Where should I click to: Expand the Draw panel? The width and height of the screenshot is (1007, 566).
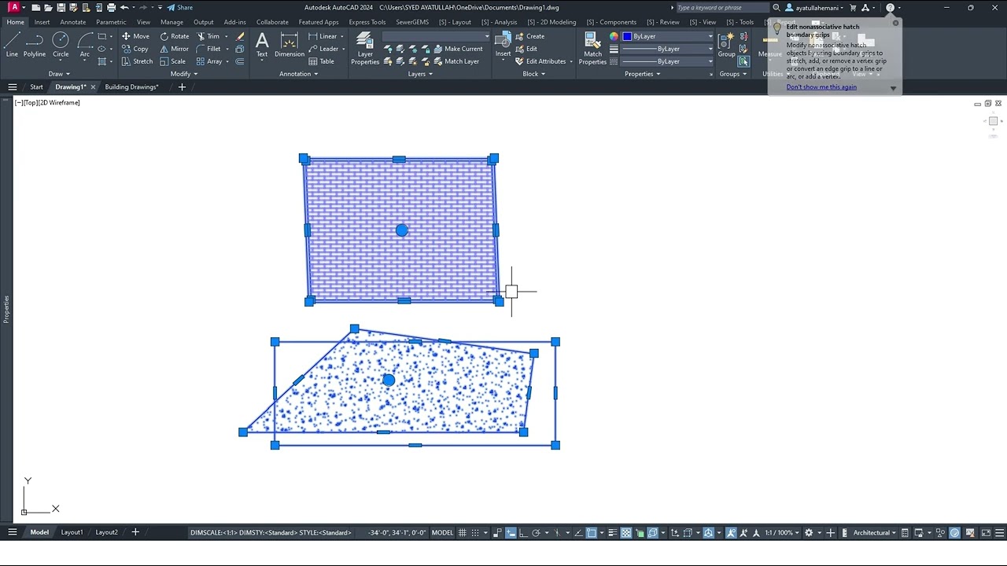[59, 74]
